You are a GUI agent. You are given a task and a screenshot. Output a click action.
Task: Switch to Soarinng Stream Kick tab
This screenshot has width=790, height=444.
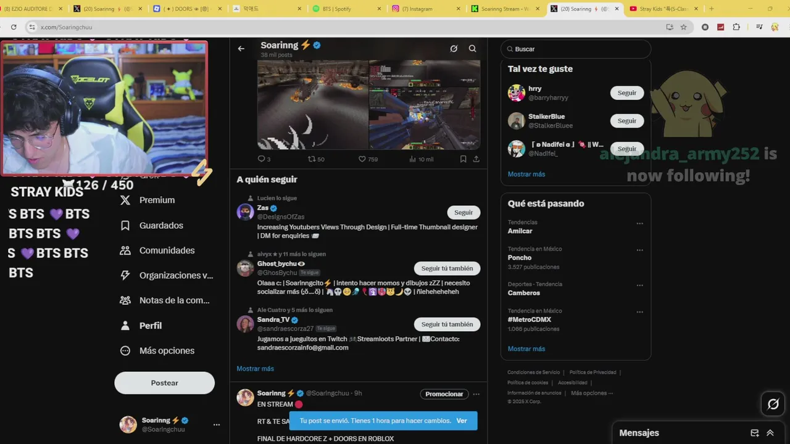(x=504, y=9)
